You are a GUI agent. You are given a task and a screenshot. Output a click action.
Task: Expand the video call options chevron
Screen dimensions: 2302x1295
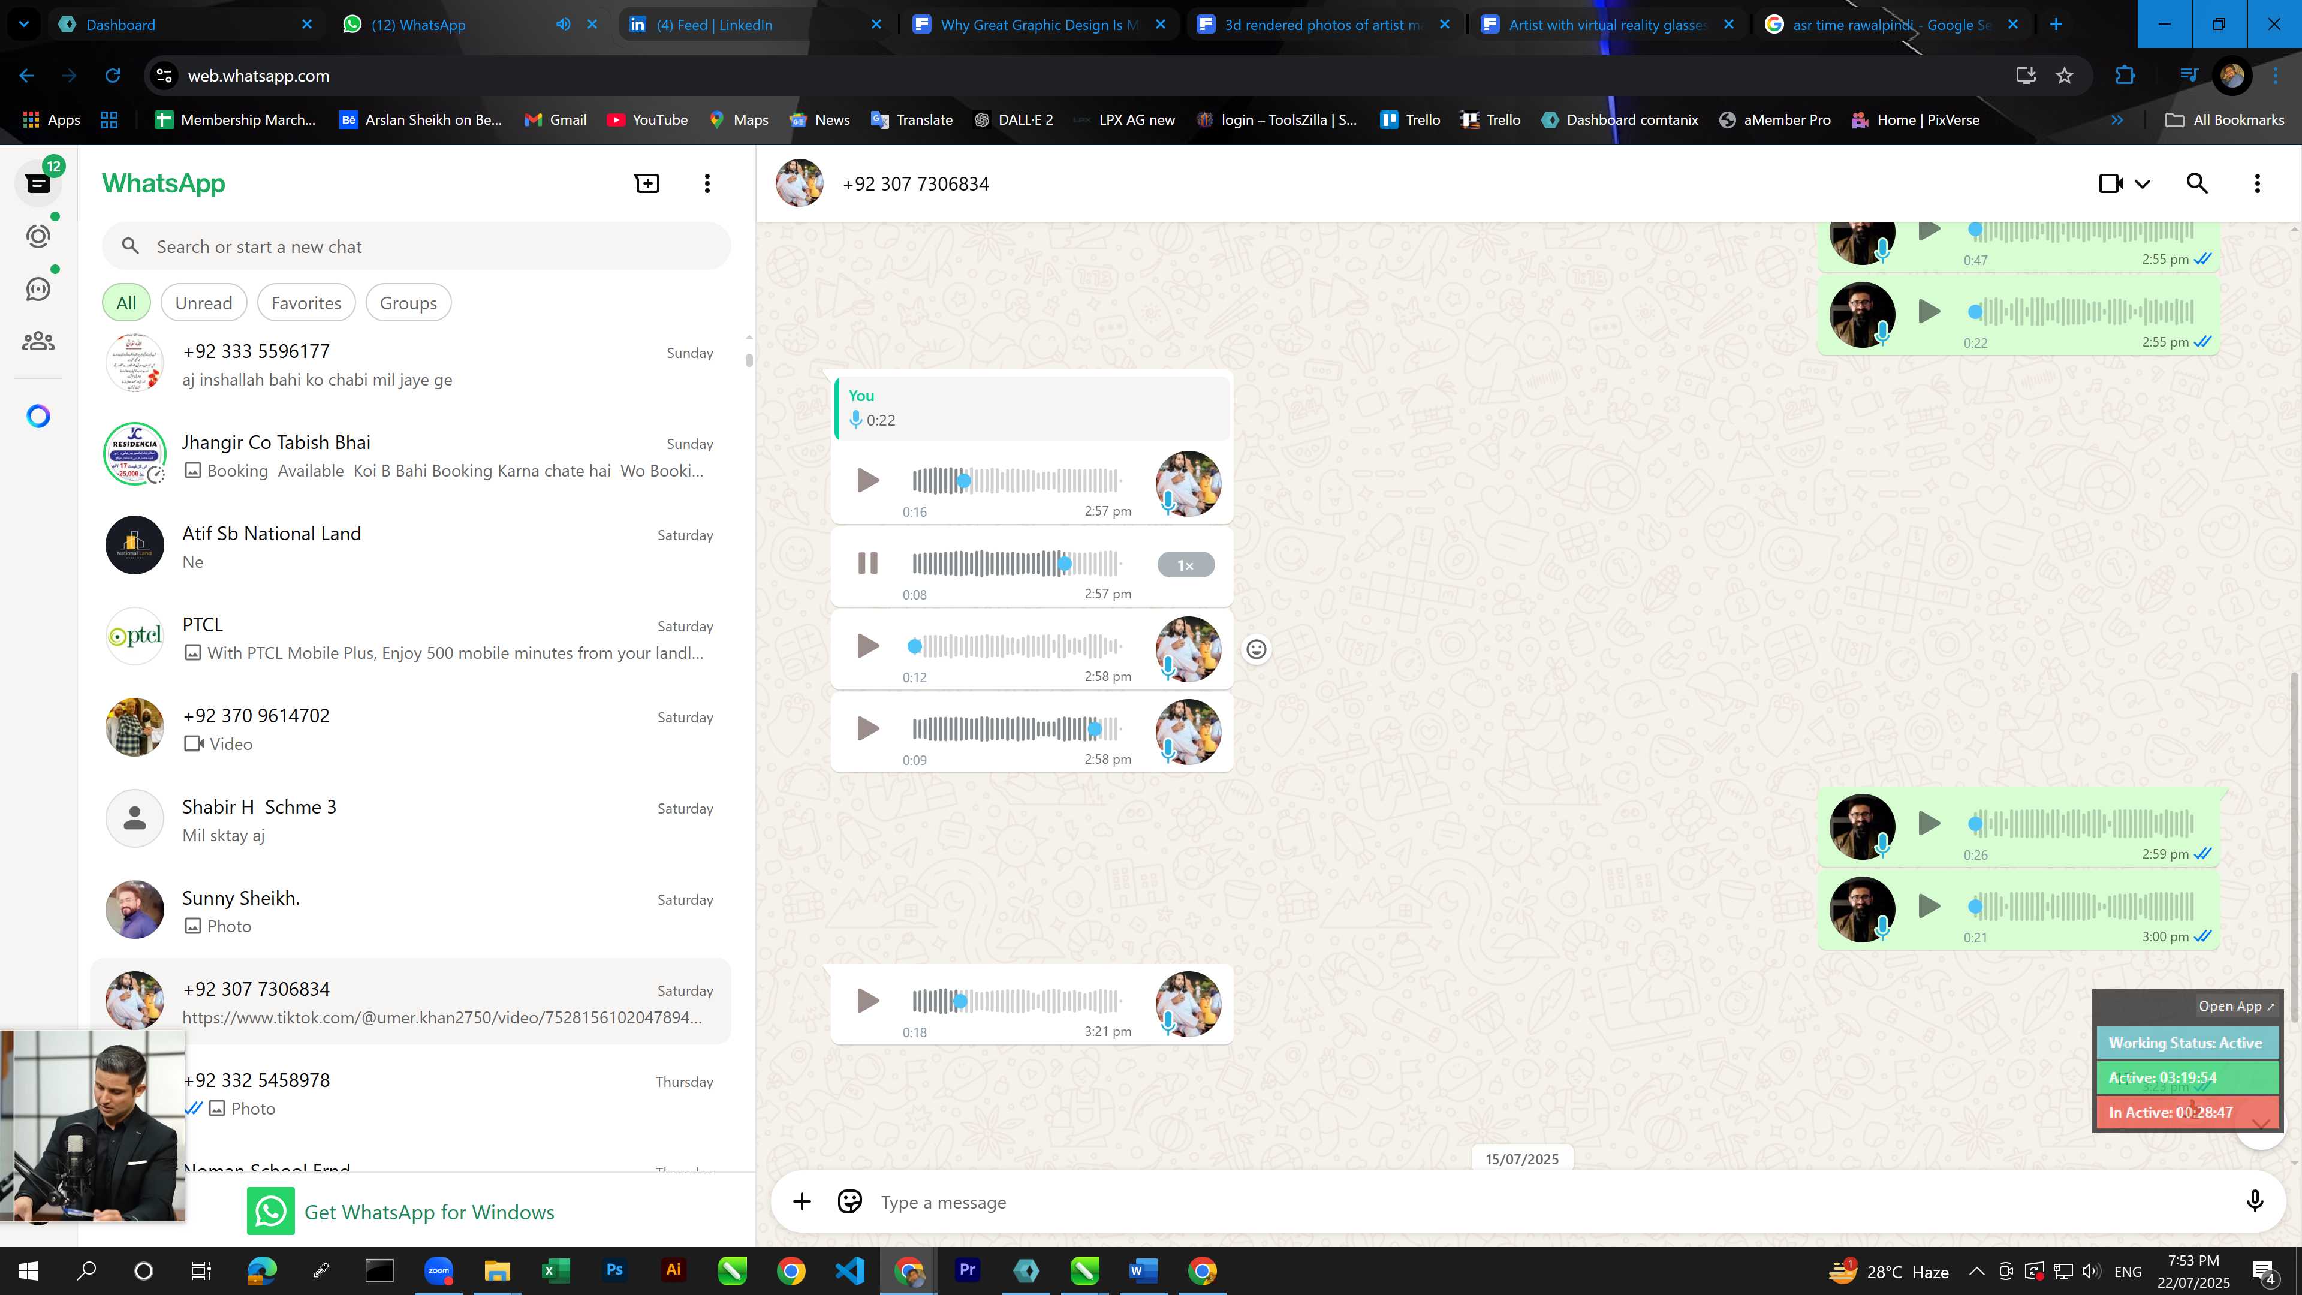2143,184
